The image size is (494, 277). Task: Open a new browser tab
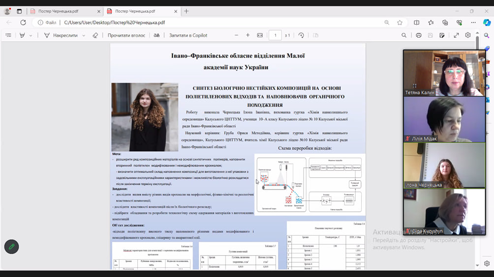[x=186, y=11]
